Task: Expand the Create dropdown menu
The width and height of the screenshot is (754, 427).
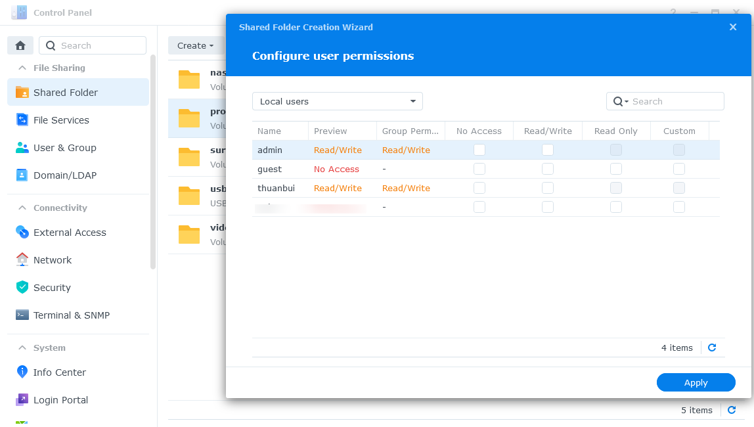Action: coord(195,45)
